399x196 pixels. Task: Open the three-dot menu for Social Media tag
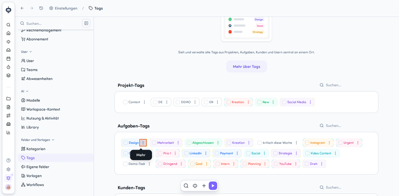(310, 102)
